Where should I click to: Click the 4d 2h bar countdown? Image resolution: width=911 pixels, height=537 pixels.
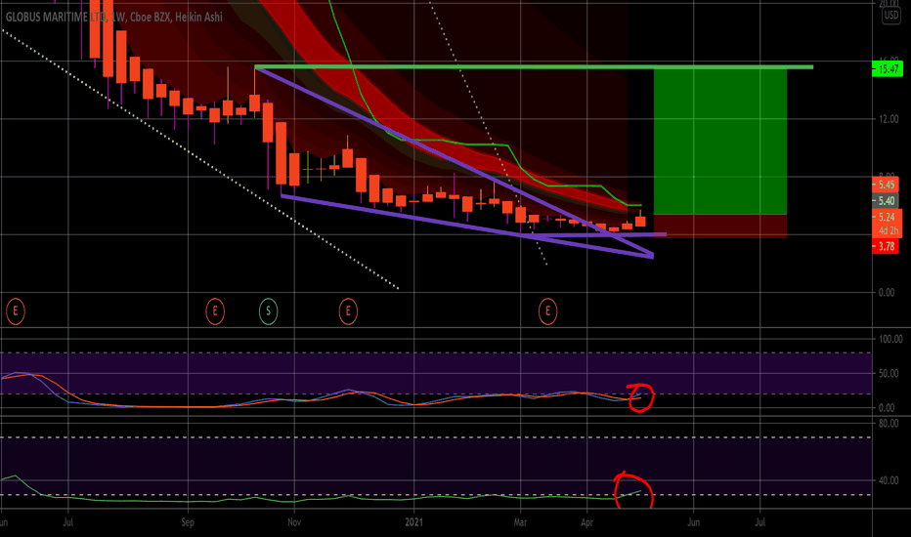888,230
